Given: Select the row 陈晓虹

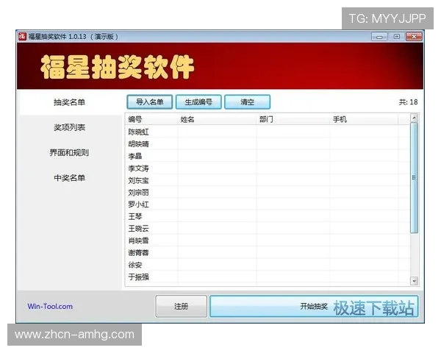Looking at the screenshot, I should [268, 132].
